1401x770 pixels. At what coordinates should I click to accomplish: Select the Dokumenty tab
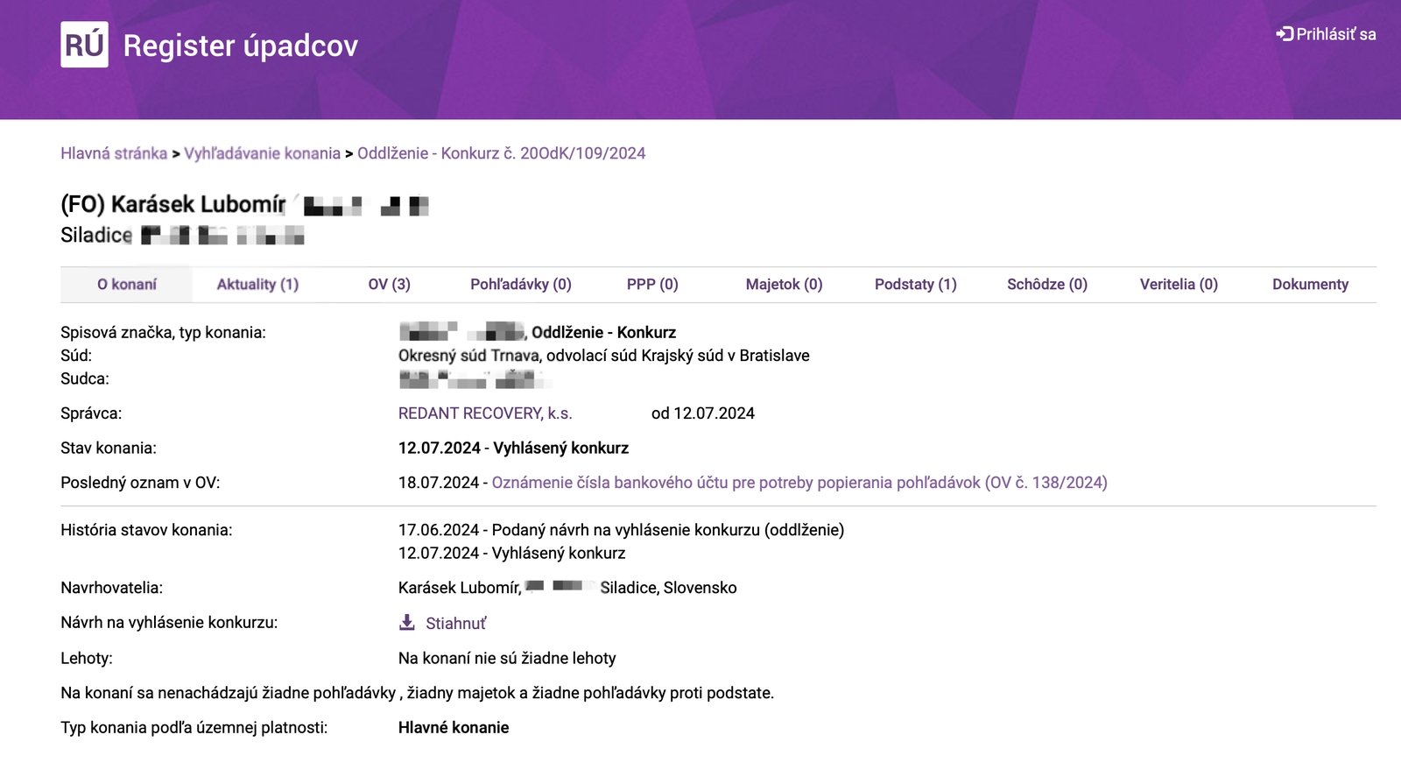click(1310, 285)
